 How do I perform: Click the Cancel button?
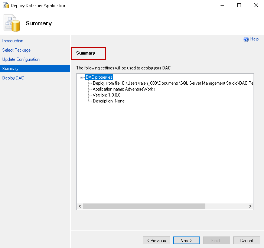tap(247, 241)
